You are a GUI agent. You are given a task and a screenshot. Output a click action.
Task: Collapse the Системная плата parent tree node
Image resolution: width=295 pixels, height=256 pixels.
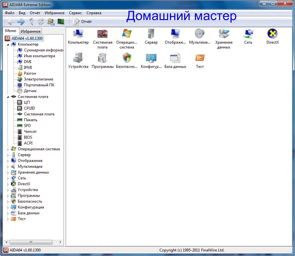(8, 97)
